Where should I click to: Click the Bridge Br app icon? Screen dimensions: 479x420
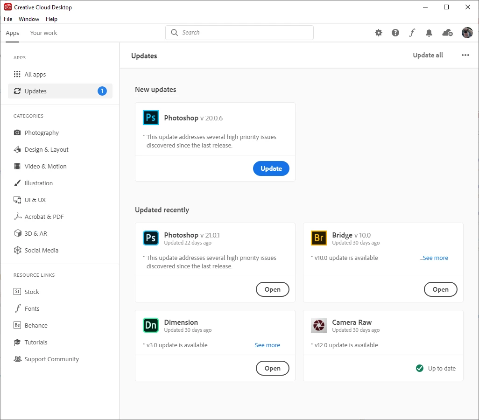click(318, 238)
